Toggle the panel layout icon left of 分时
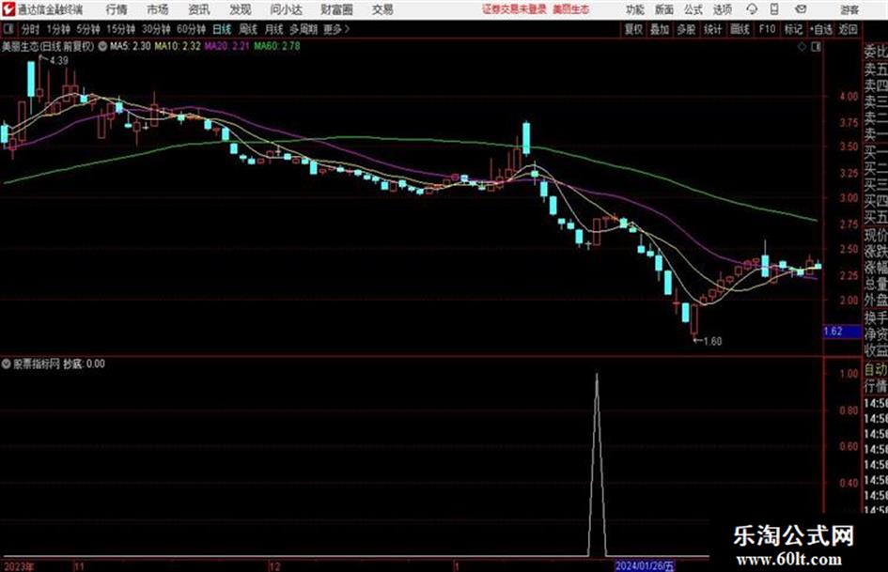This screenshot has height=572, width=888. tap(8, 29)
